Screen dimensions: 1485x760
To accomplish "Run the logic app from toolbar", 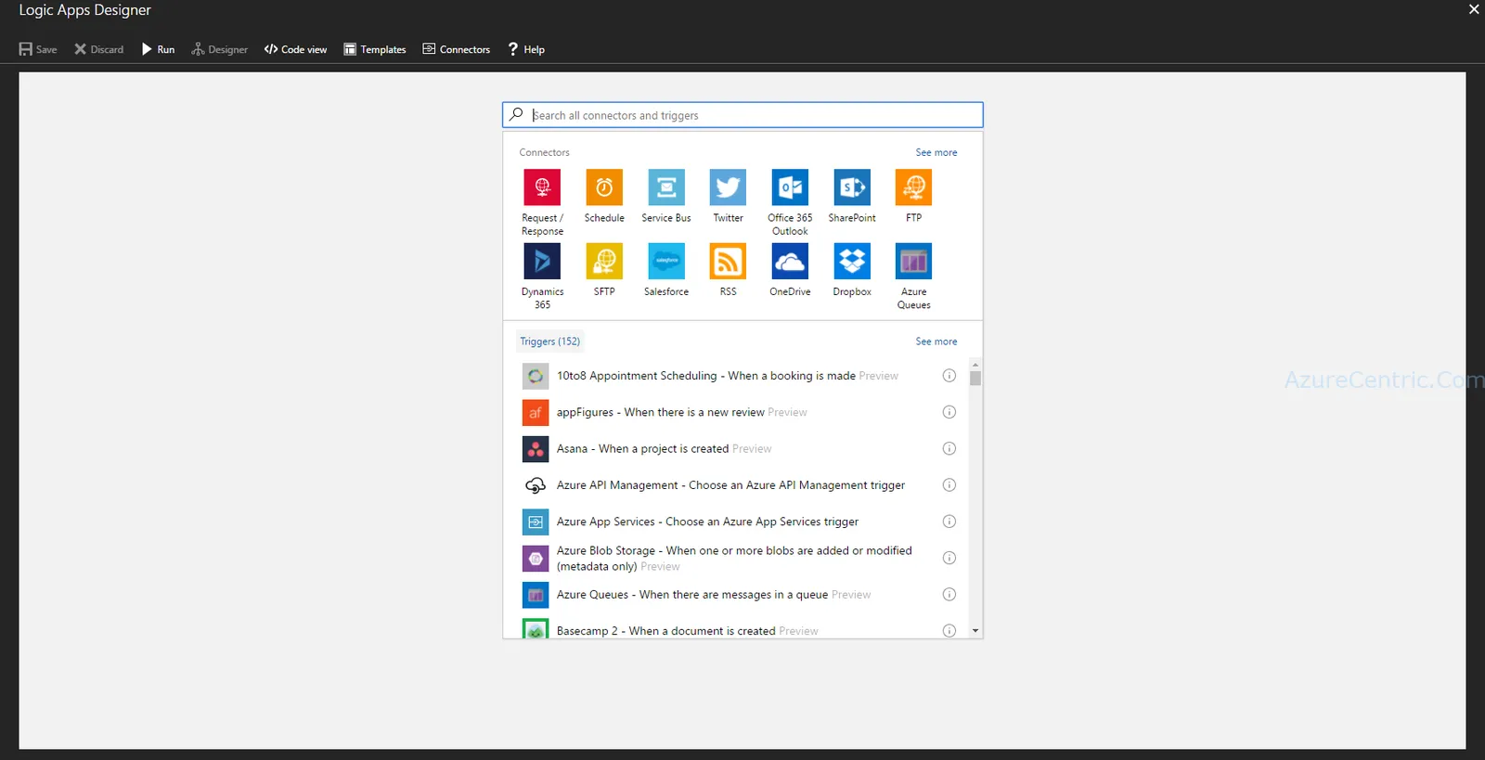I will click(158, 49).
